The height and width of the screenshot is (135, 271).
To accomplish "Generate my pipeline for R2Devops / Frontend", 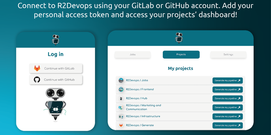I will (228, 89).
